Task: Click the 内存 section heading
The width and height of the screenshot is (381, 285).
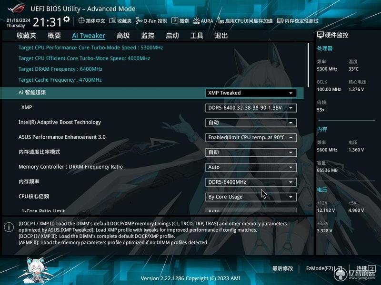Action: point(322,129)
